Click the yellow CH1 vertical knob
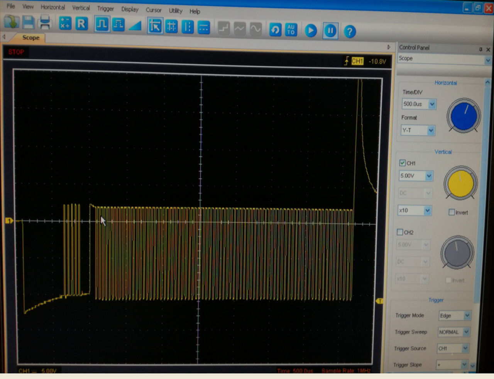 pyautogui.click(x=460, y=183)
